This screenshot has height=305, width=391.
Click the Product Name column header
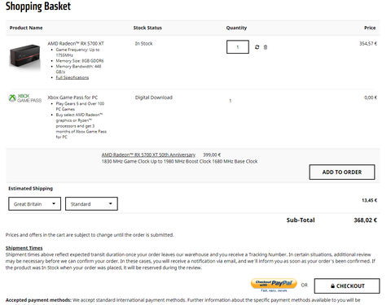click(26, 28)
